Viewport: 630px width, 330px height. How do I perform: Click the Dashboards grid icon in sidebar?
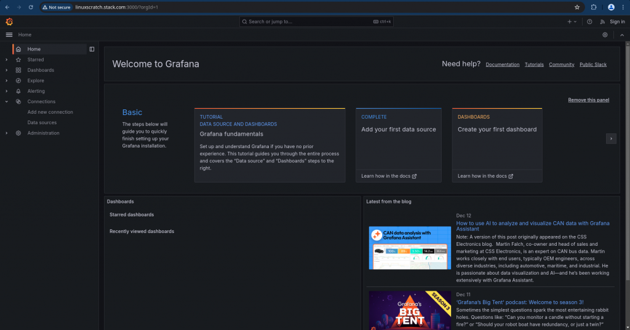click(x=18, y=70)
